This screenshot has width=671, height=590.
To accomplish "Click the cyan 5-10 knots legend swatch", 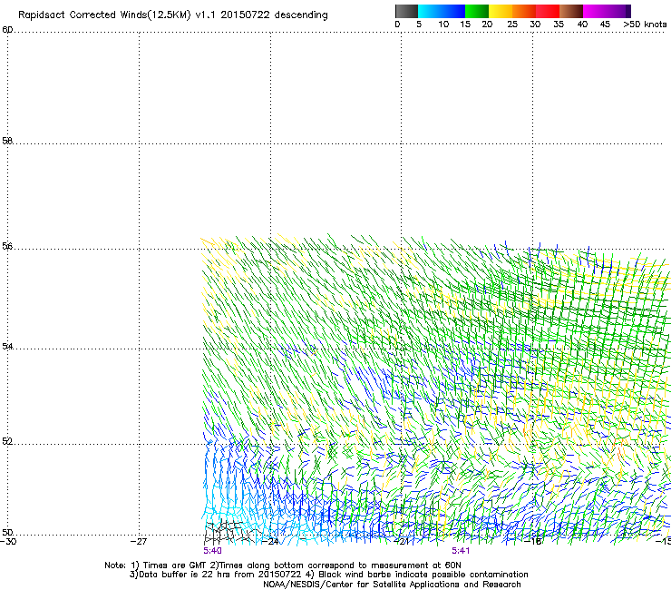I will point(430,11).
